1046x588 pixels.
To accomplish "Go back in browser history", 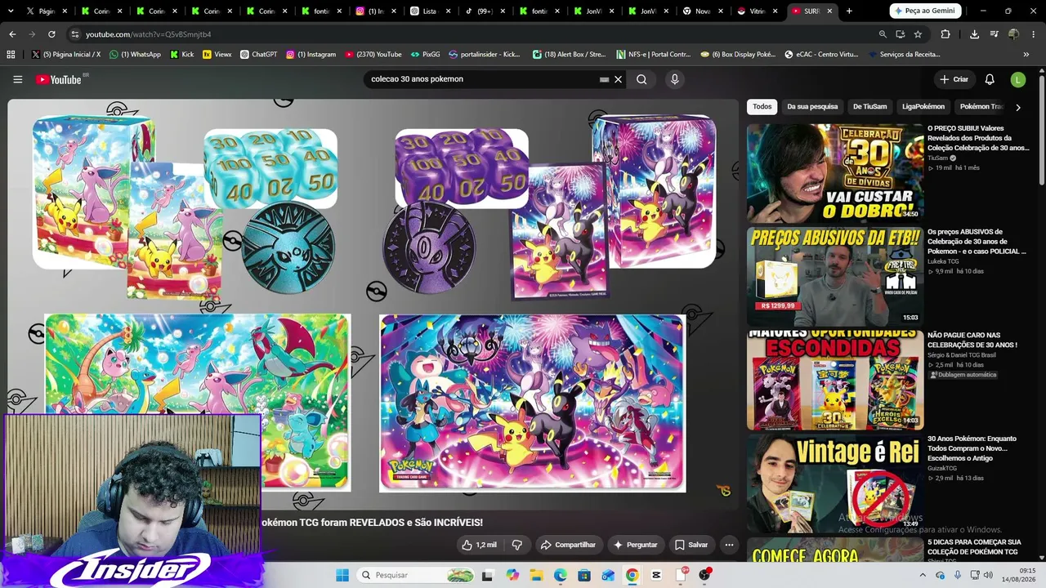I will [12, 34].
